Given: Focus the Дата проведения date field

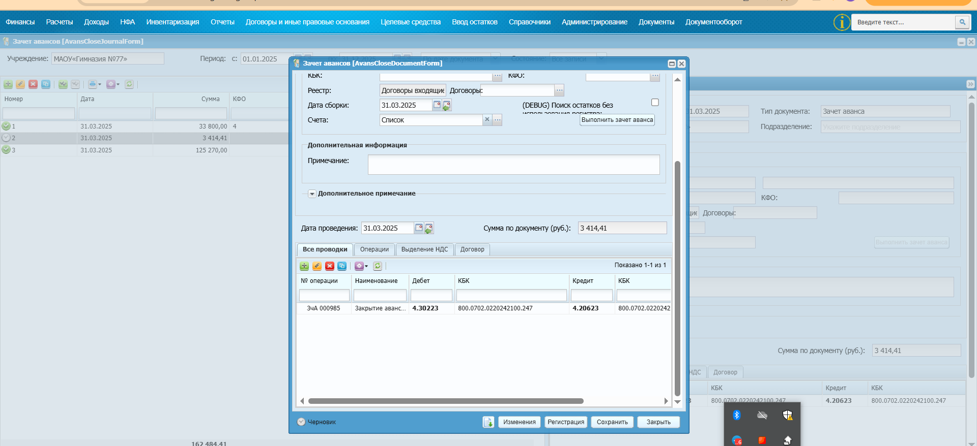Looking at the screenshot, I should 387,228.
